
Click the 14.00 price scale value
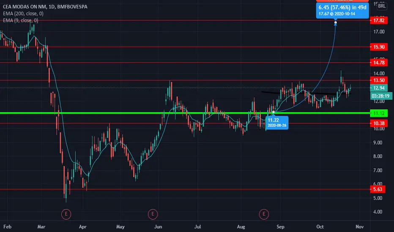379,74
